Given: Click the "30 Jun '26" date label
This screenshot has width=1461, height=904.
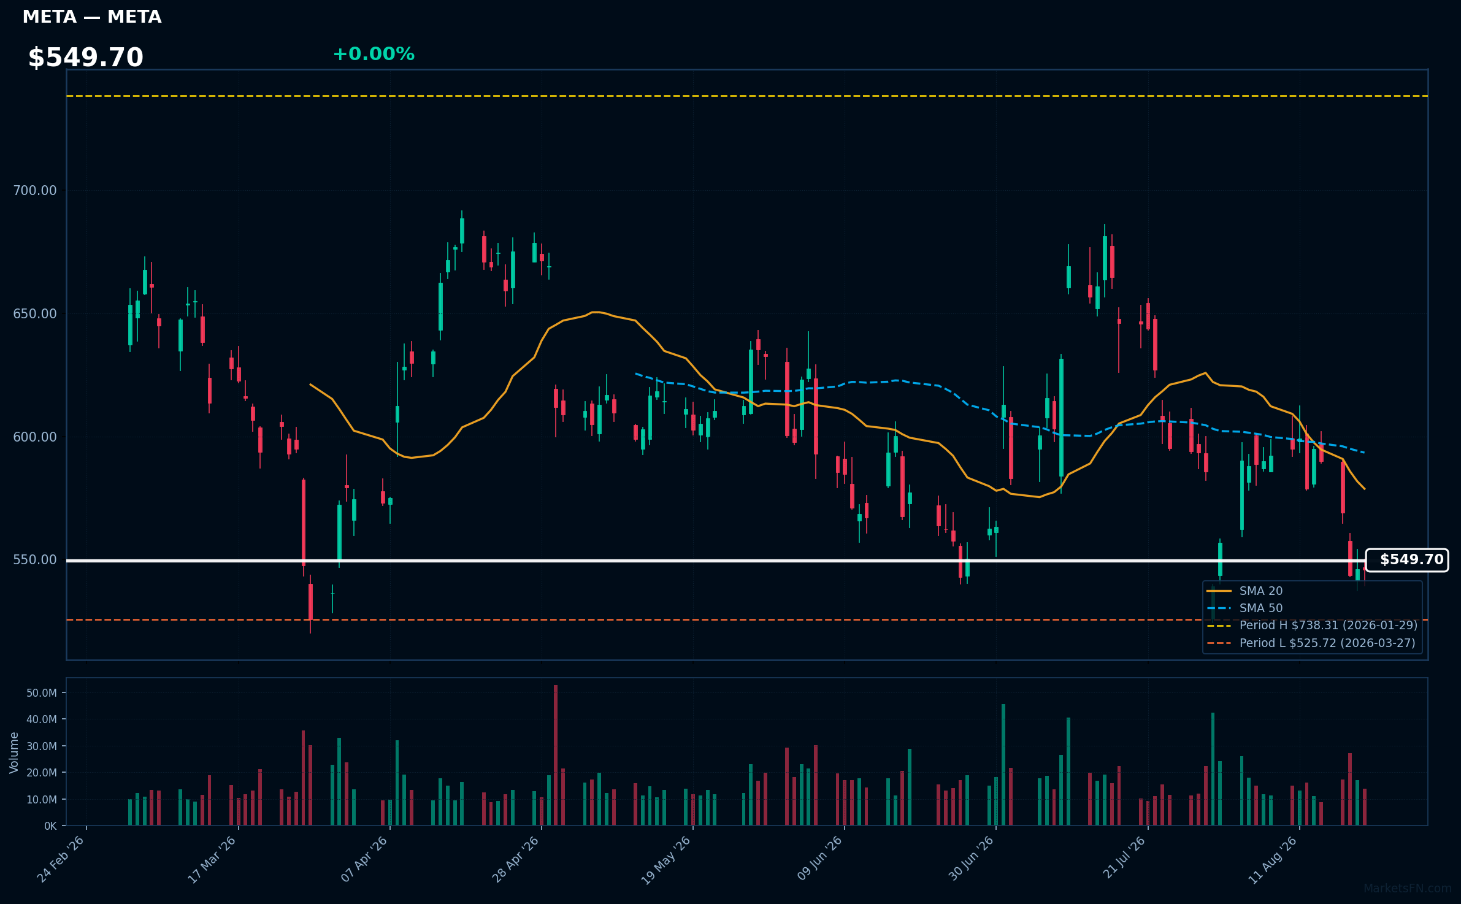Looking at the screenshot, I should click(972, 859).
